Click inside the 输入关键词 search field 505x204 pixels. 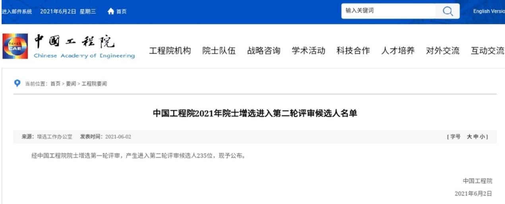tap(388, 11)
